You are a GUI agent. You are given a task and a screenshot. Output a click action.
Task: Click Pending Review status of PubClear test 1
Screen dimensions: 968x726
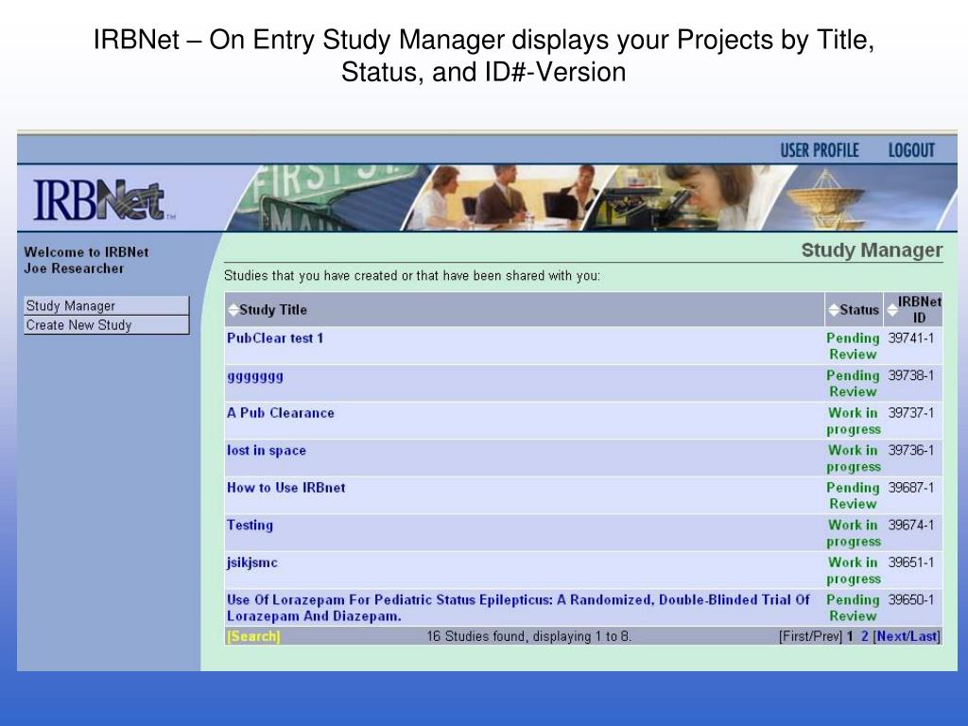click(853, 346)
